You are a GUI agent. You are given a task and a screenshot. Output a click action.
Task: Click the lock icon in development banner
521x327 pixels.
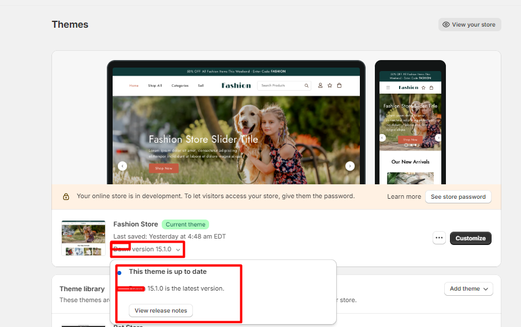[x=66, y=197]
